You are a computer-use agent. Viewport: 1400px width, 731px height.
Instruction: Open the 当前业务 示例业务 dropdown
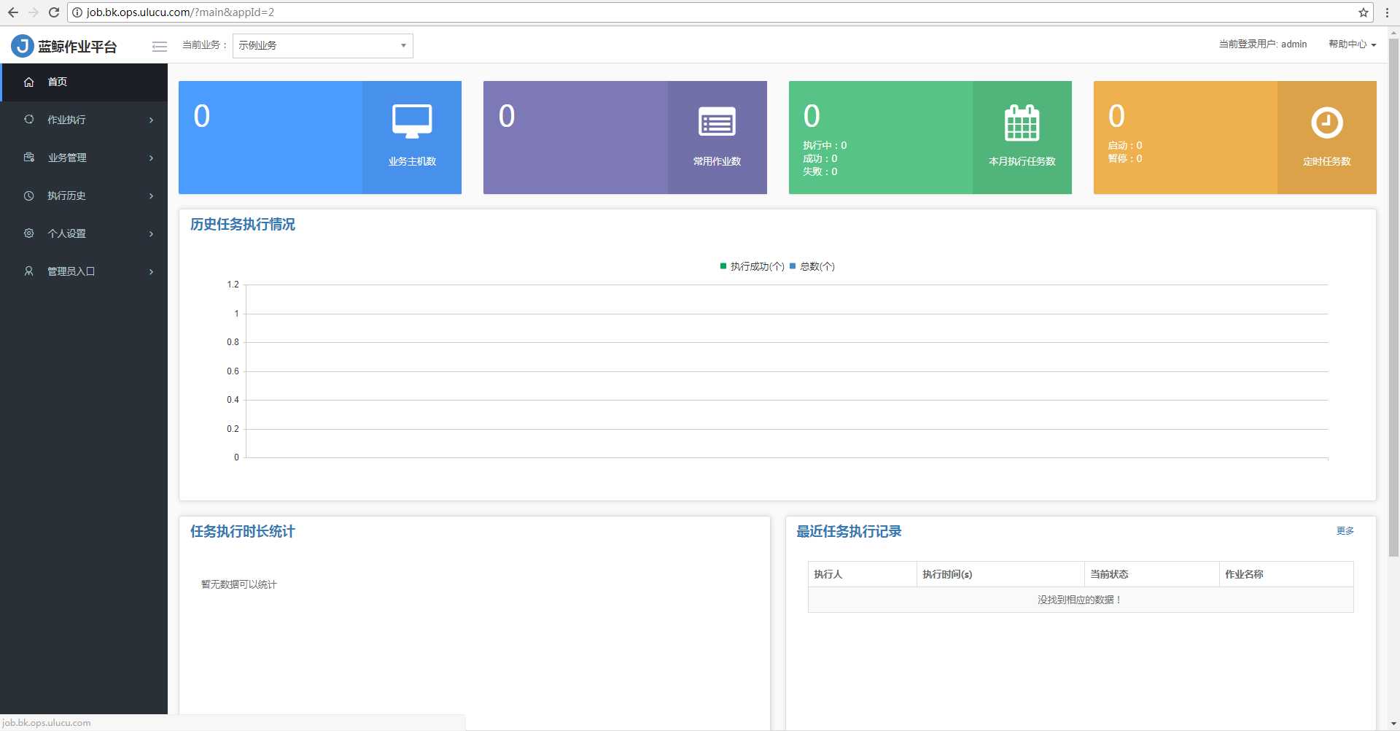(x=323, y=46)
